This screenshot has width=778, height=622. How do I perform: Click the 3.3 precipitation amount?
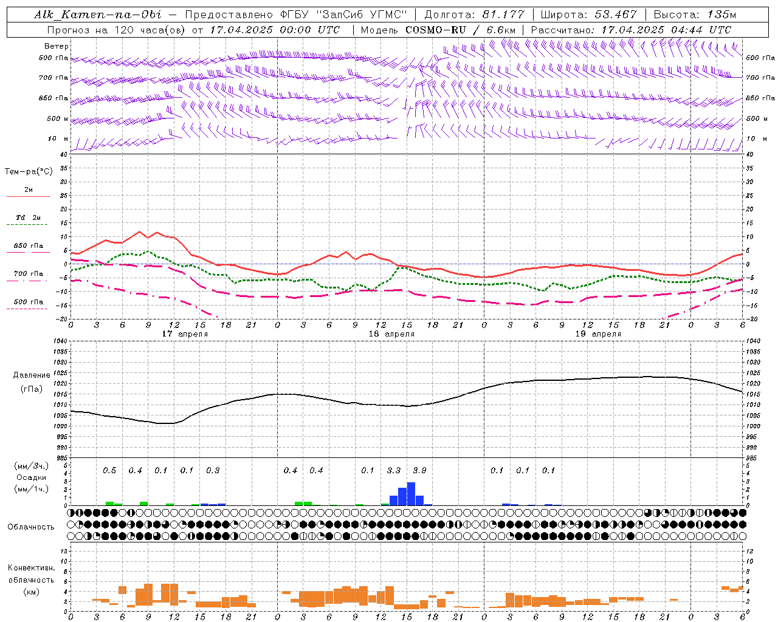click(394, 471)
